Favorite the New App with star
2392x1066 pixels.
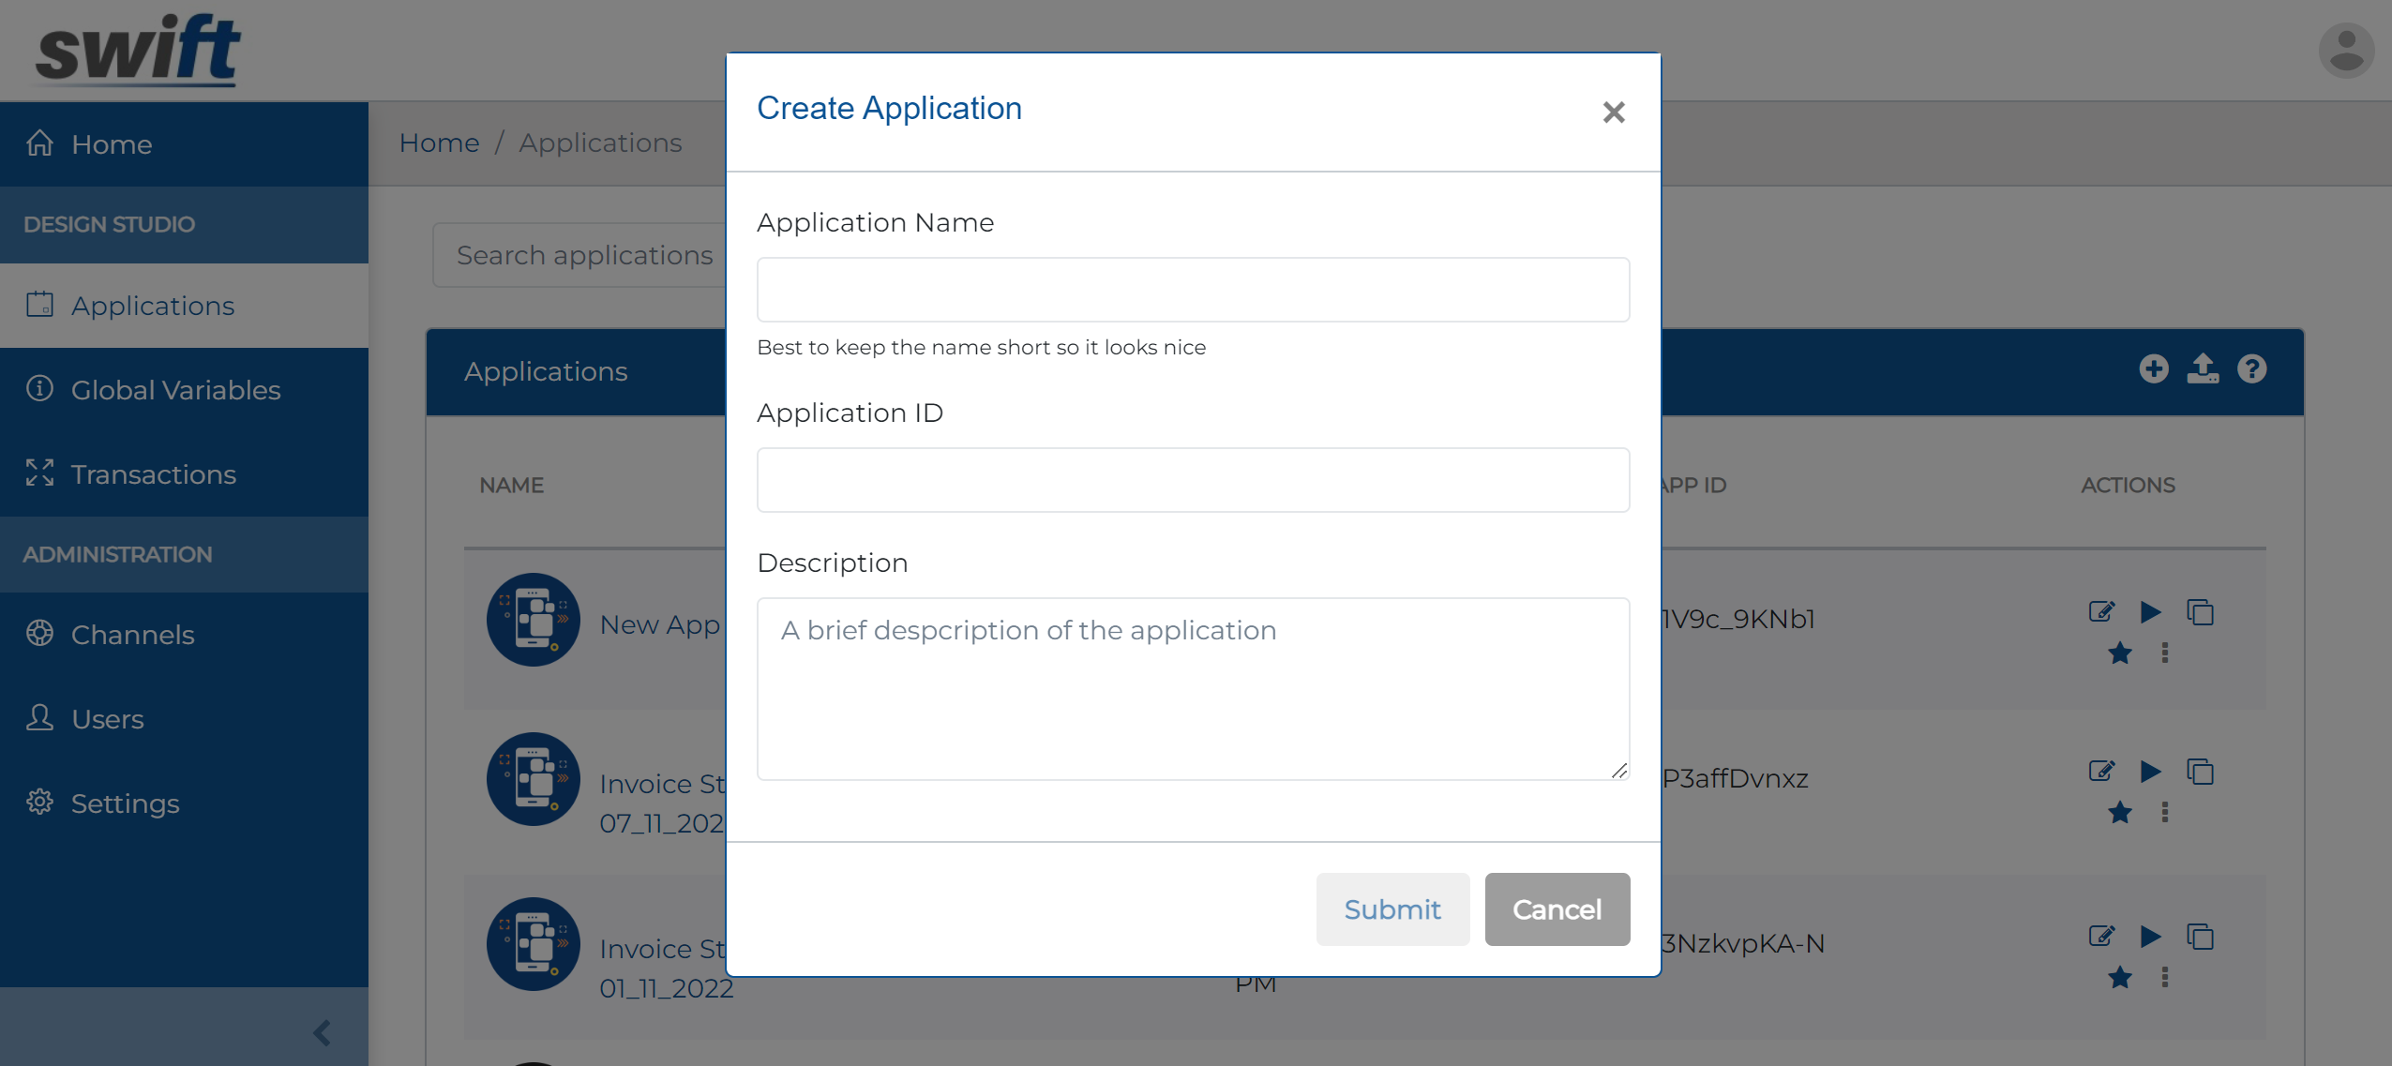tap(2120, 653)
